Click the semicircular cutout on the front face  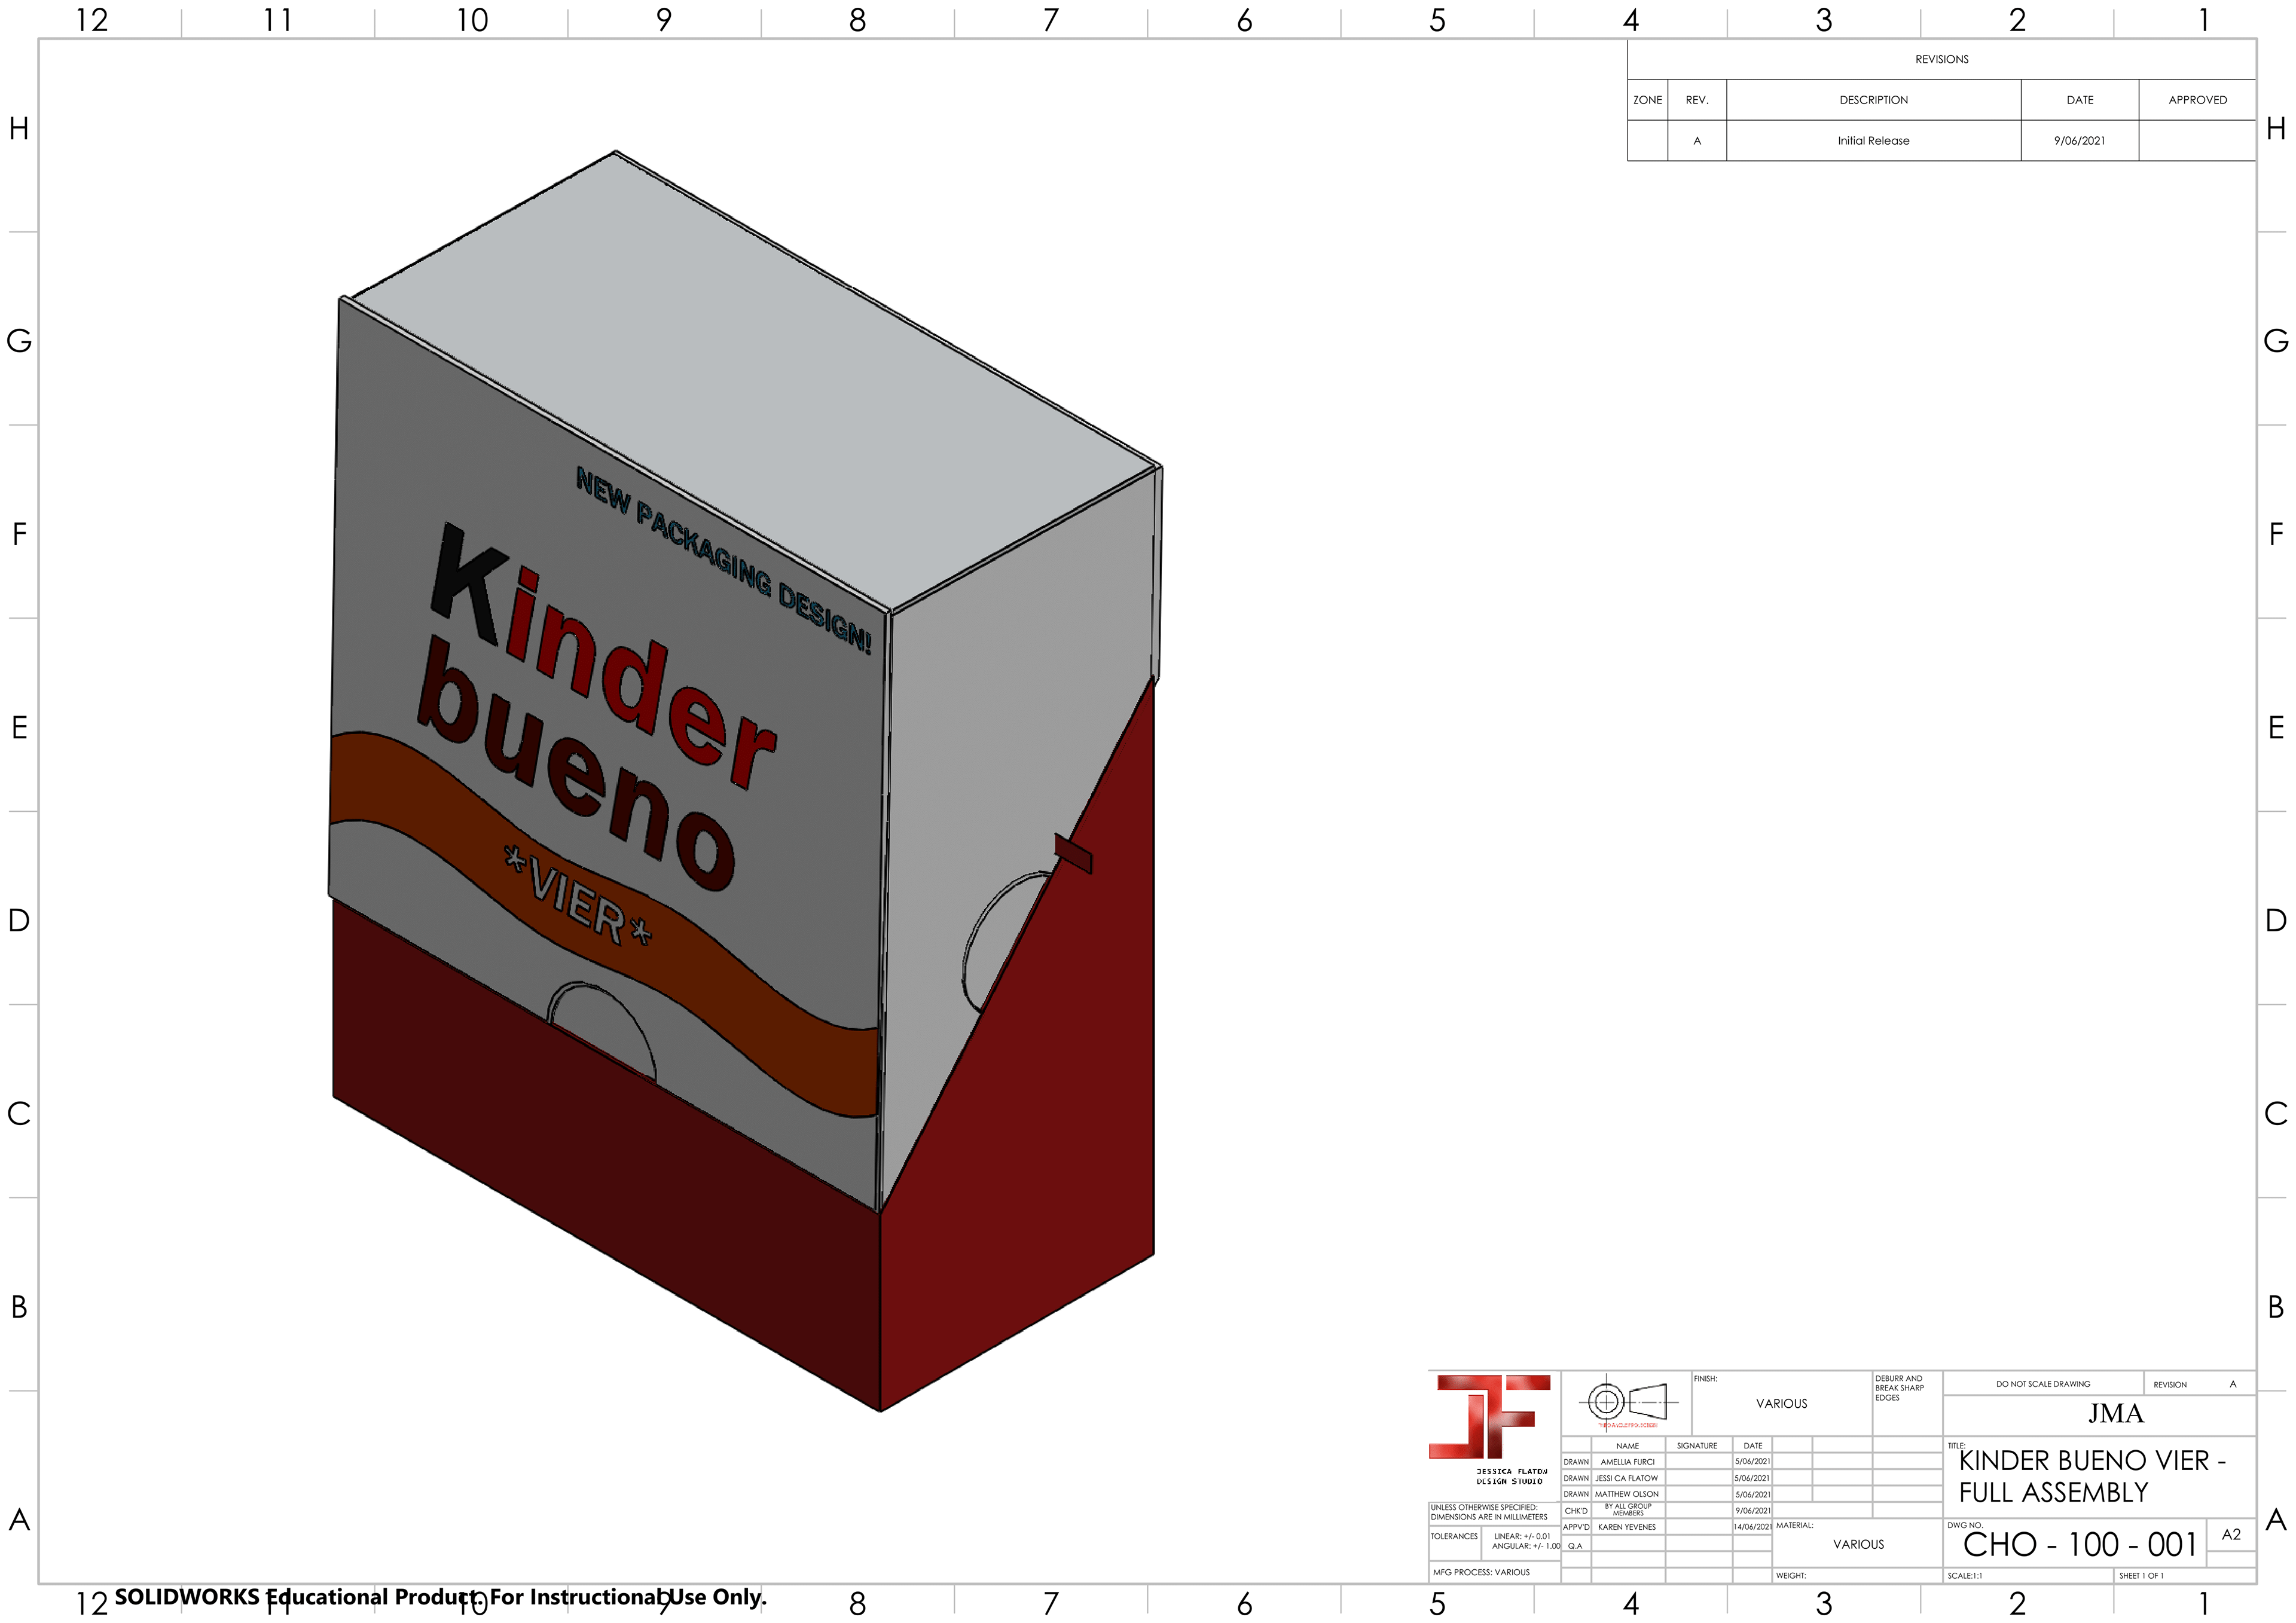point(602,1031)
